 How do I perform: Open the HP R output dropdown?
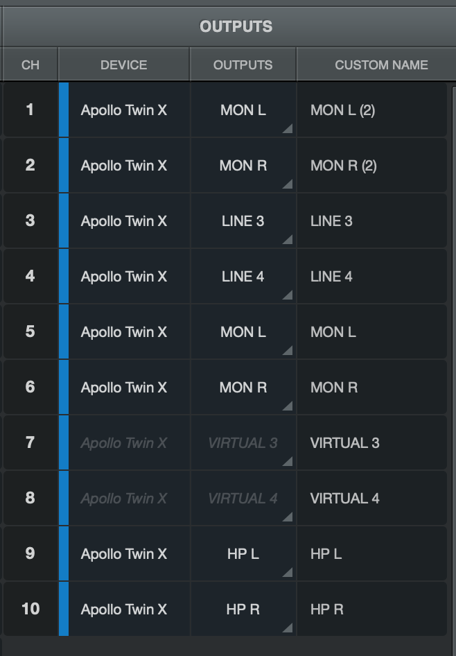[x=243, y=610]
